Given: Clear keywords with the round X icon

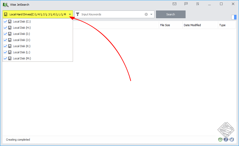Looking at the screenshot, I should [x=146, y=14].
